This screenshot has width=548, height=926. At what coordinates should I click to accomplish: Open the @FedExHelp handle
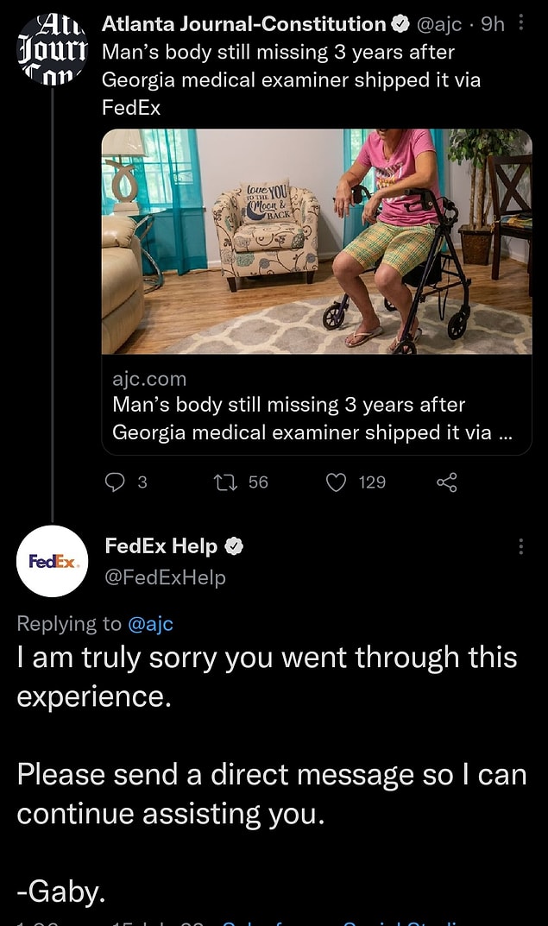pyautogui.click(x=165, y=577)
